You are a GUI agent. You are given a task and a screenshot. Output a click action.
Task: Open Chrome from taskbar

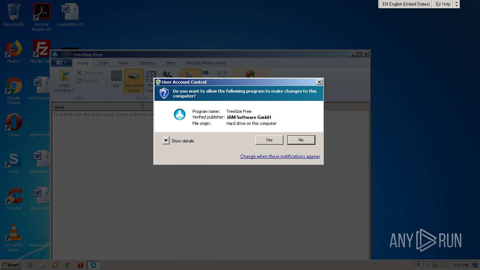point(67,265)
